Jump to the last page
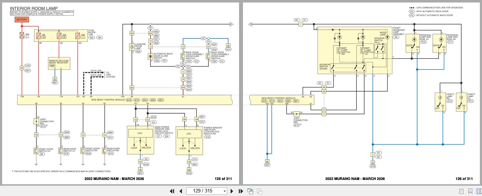 [x=240, y=191]
